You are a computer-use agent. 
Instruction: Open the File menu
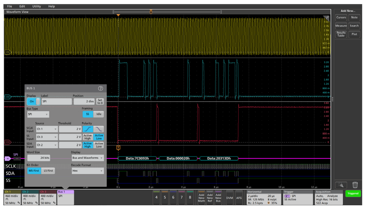[9, 6]
